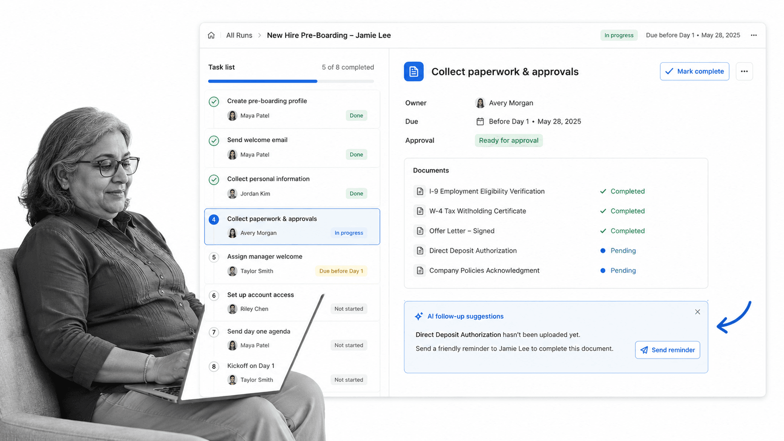Viewport: 784px width, 441px height.
Task: Open more options menu beside Mark complete
Action: (744, 71)
